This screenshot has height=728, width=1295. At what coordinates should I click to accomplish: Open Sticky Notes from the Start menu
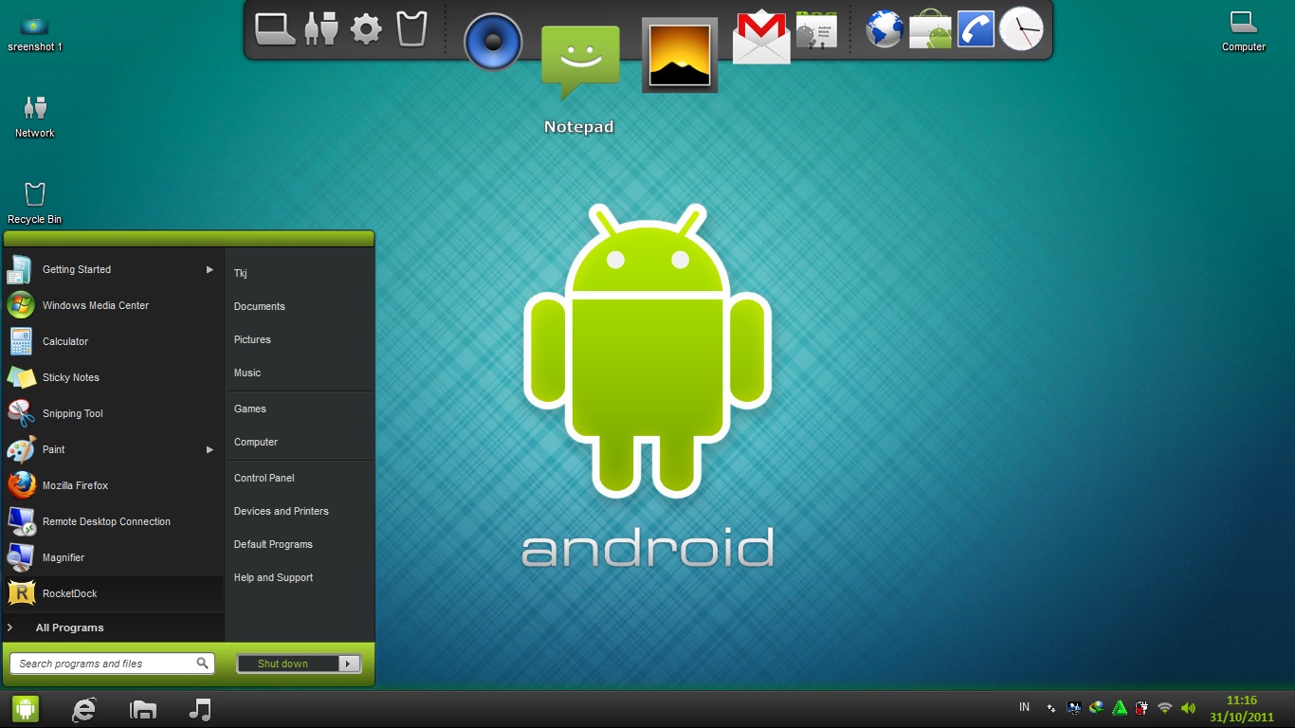tap(112, 377)
